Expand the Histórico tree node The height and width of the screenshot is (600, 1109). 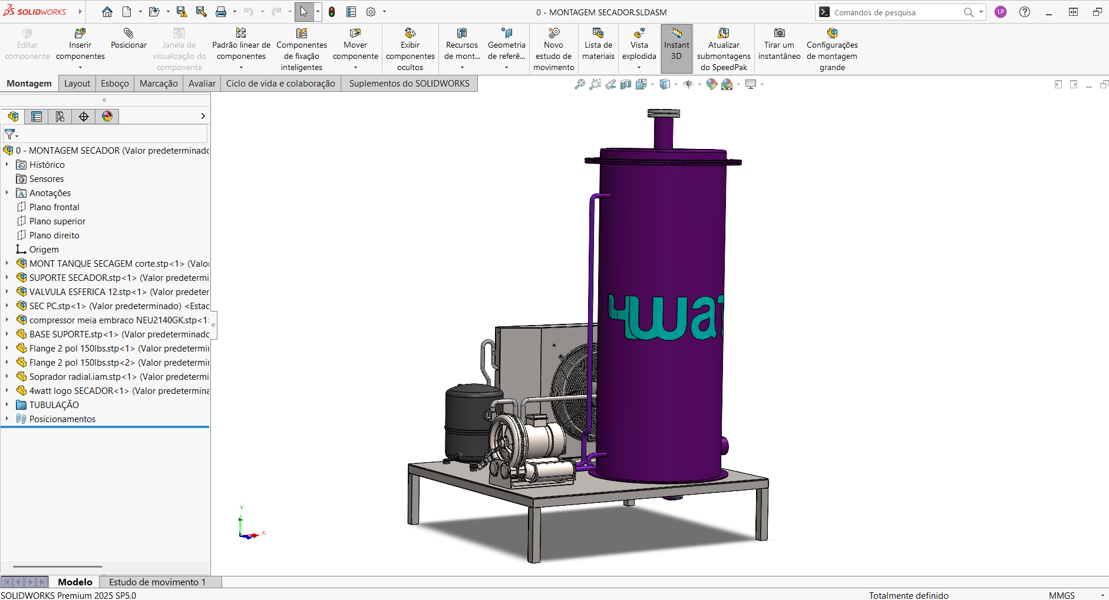tap(7, 165)
